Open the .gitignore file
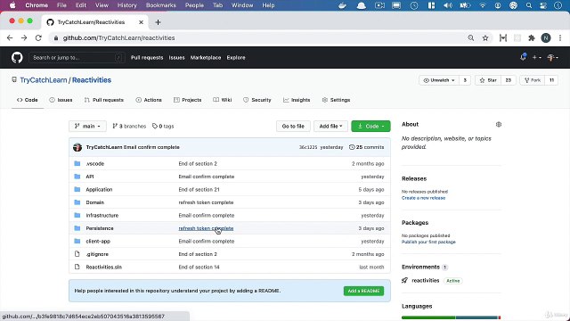 click(97, 254)
